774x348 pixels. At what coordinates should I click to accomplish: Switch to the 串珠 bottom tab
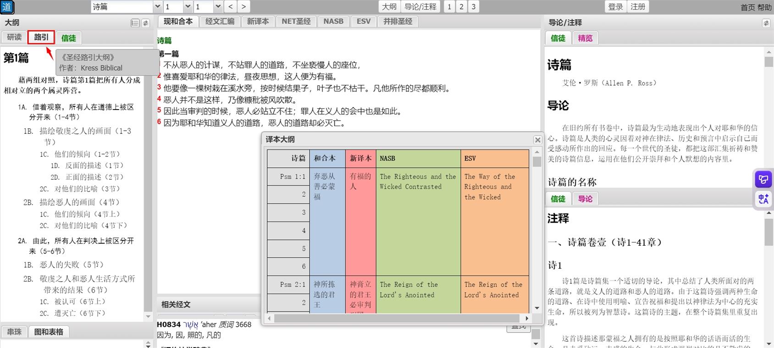click(x=14, y=331)
